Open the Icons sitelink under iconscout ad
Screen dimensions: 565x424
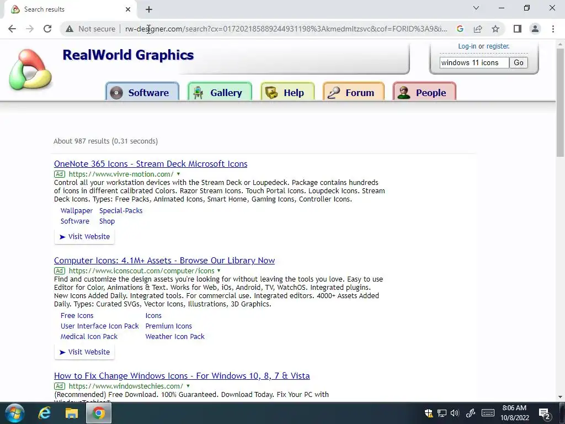point(153,315)
